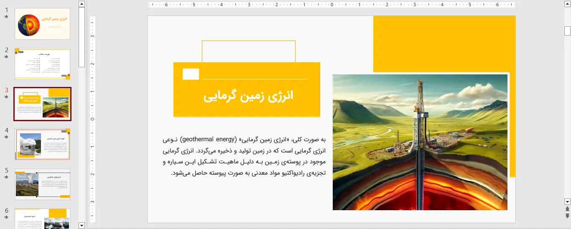The height and width of the screenshot is (229, 571).
Task: Open the slide 5 thumbnail
Action: pyautogui.click(x=42, y=184)
